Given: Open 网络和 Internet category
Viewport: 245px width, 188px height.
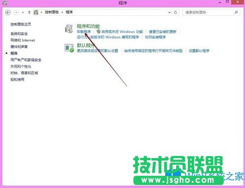Looking at the screenshot, I should point(23,40).
